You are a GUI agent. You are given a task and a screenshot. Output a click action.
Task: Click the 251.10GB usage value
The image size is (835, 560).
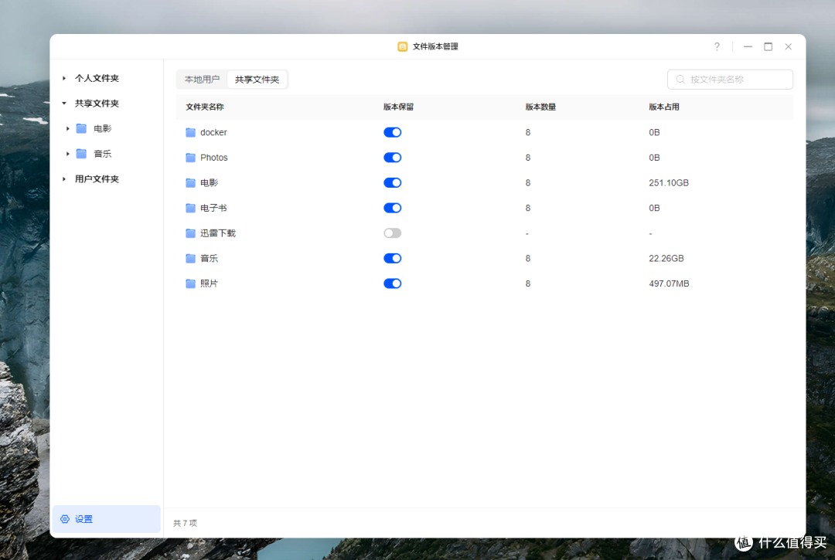point(669,183)
